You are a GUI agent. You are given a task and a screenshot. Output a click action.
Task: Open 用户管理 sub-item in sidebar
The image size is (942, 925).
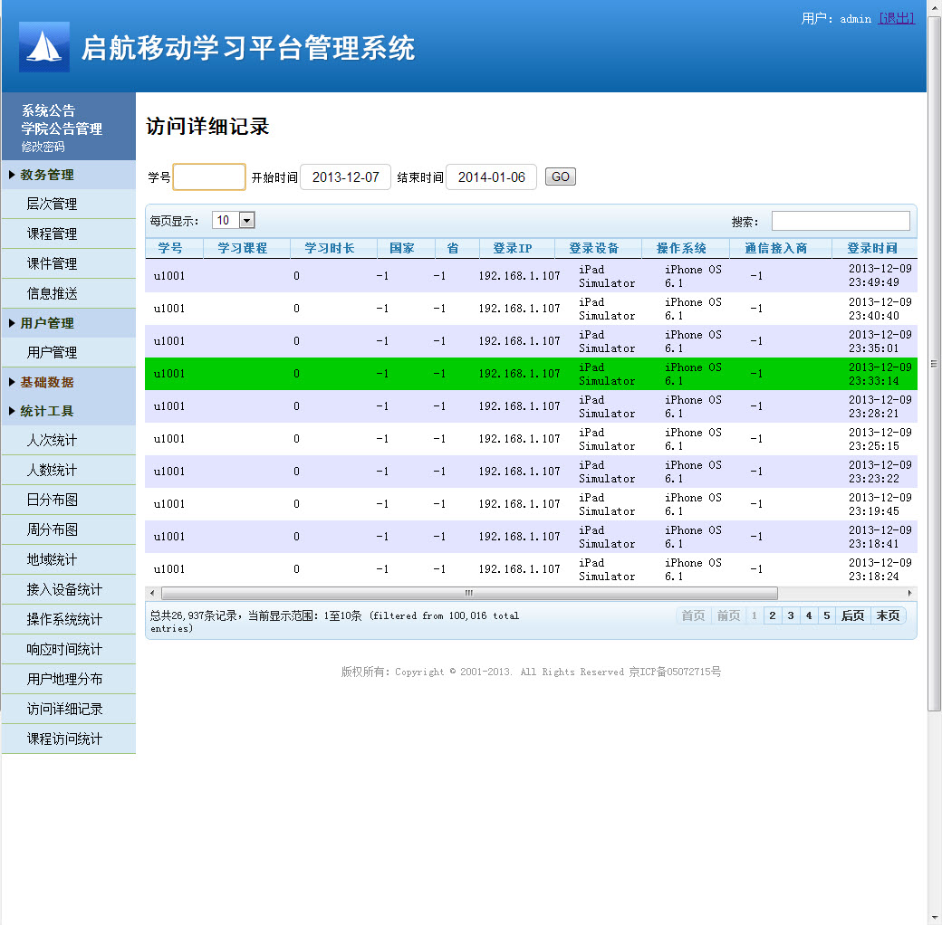coord(69,352)
